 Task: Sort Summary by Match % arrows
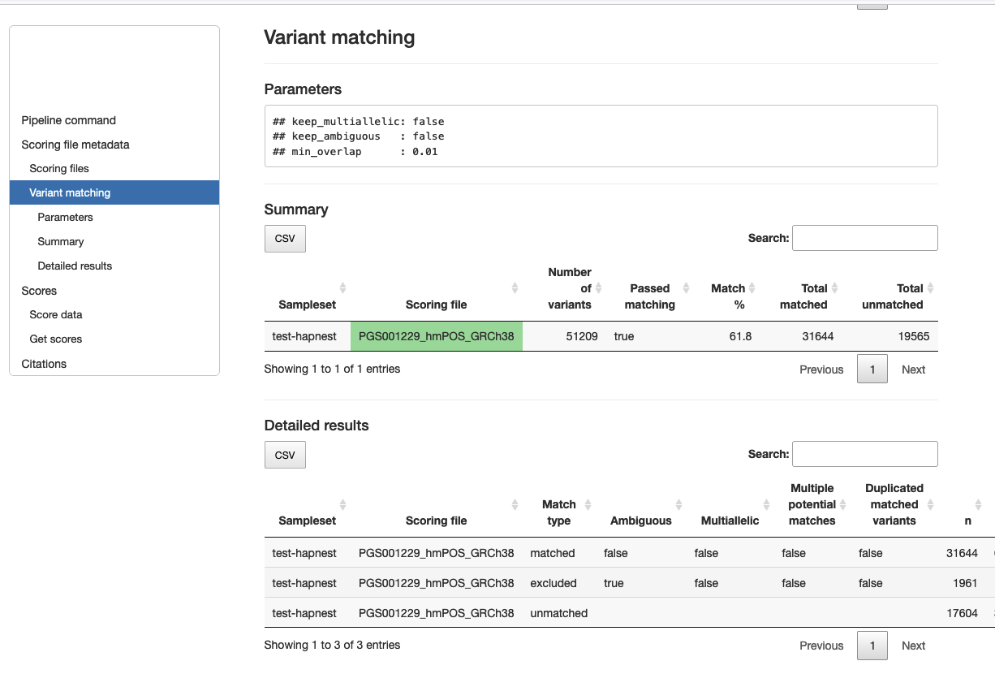coord(752,288)
